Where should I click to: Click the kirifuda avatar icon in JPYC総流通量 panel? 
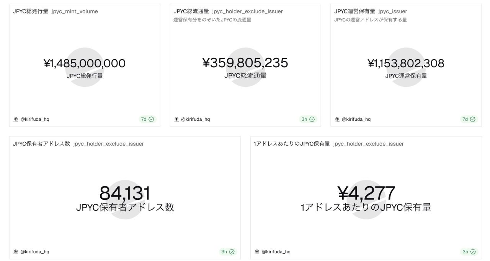[176, 119]
